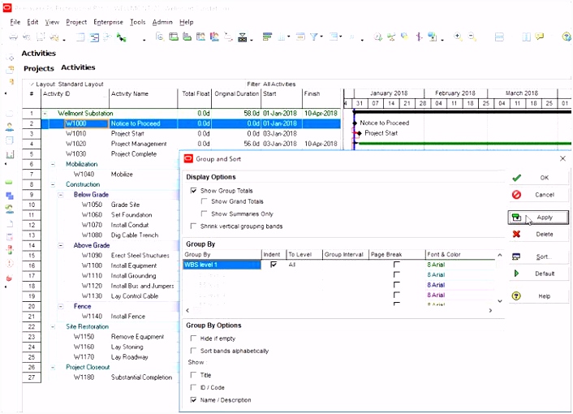Click the 8 Arial font cell in first row
The image size is (573, 414).
coord(459,264)
